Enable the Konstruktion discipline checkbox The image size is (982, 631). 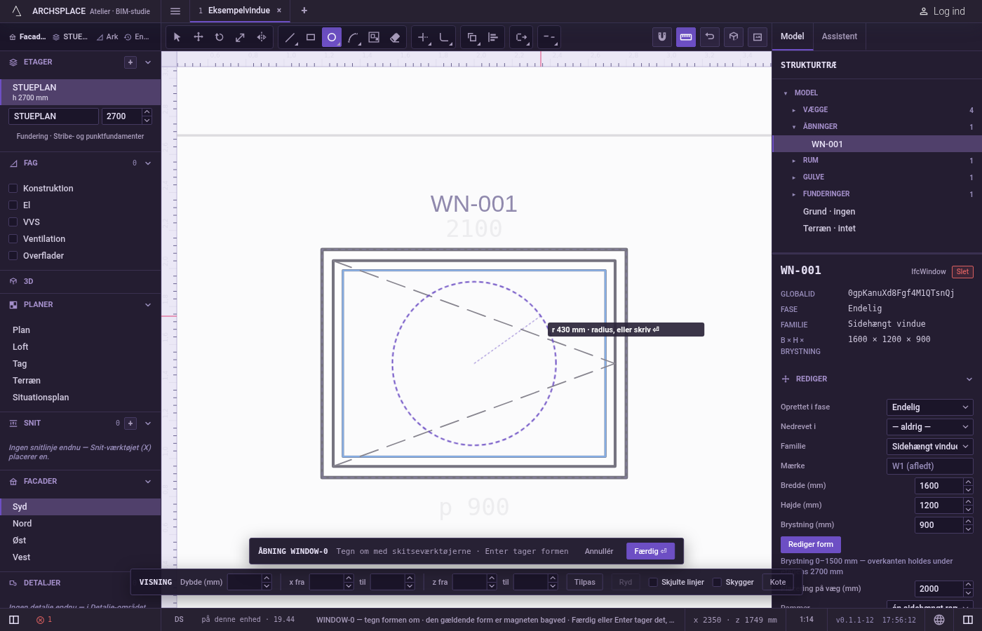13,188
